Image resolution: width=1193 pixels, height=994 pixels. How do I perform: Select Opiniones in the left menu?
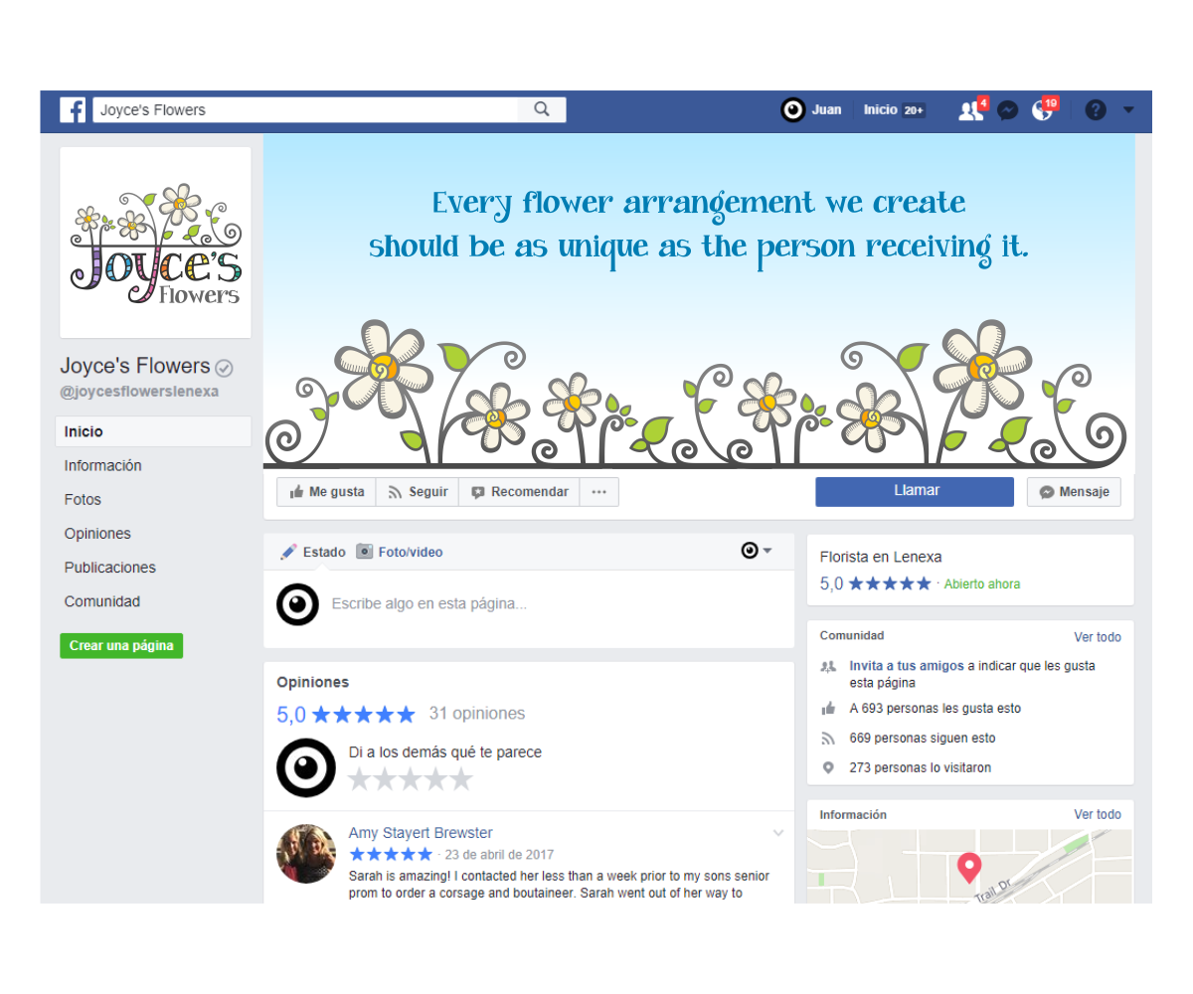[97, 533]
